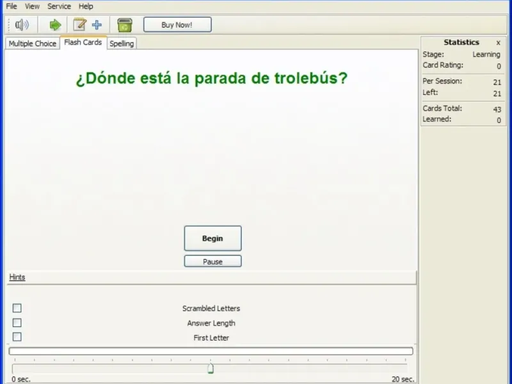The width and height of the screenshot is (512, 384).
Task: Click the blue plus add-card icon
Action: coord(97,25)
